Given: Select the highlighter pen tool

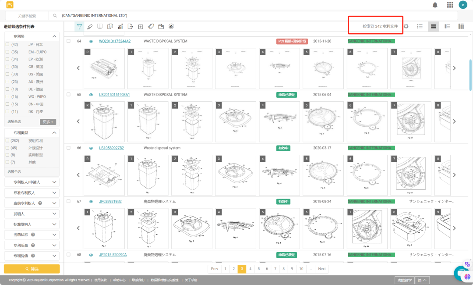Looking at the screenshot, I should (x=90, y=27).
